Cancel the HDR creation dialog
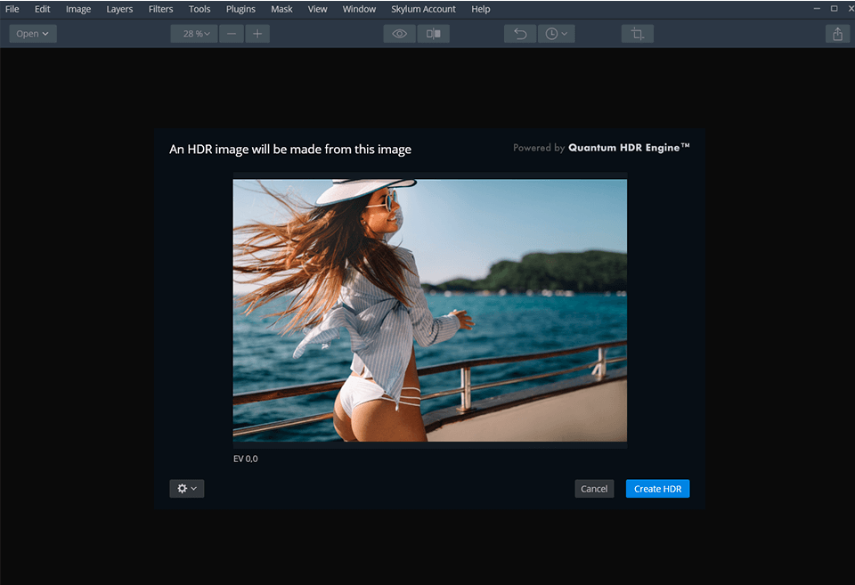 [593, 488]
